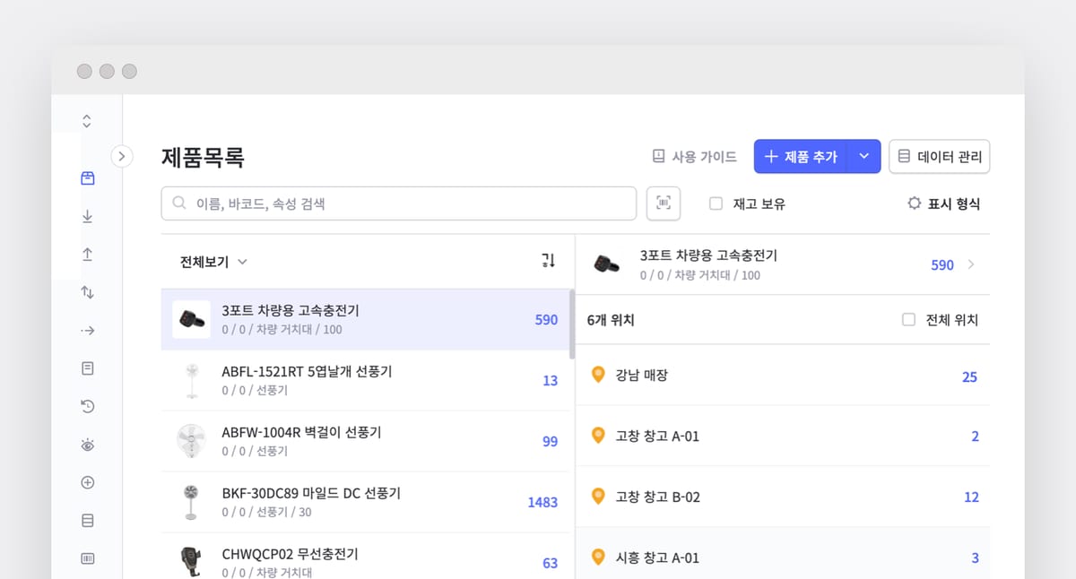Screen dimensions: 1076x579
Task: Check the 전체 위치 checkbox
Action: [908, 320]
